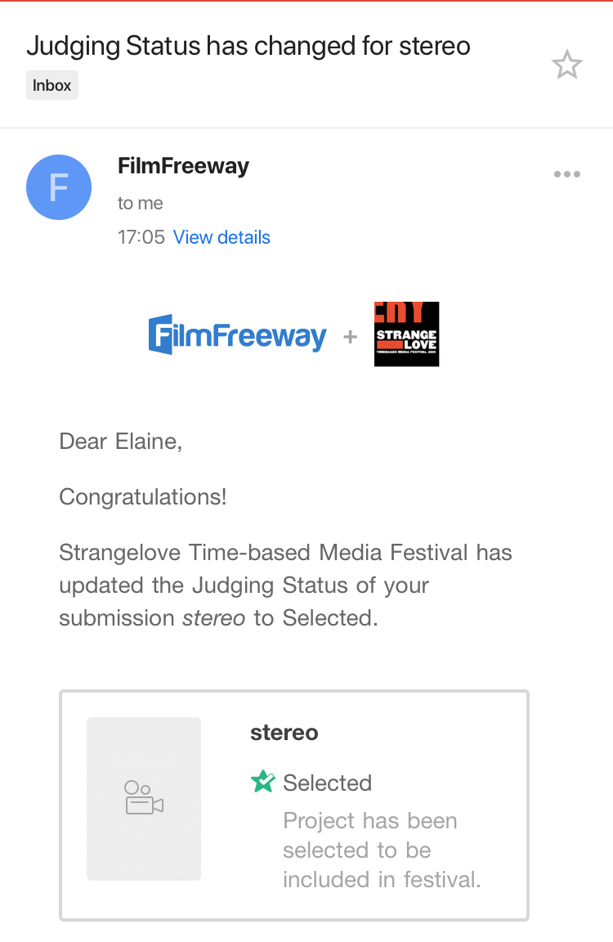Image resolution: width=613 pixels, height=942 pixels.
Task: Click the FilmFreeway sender avatar
Action: click(59, 187)
